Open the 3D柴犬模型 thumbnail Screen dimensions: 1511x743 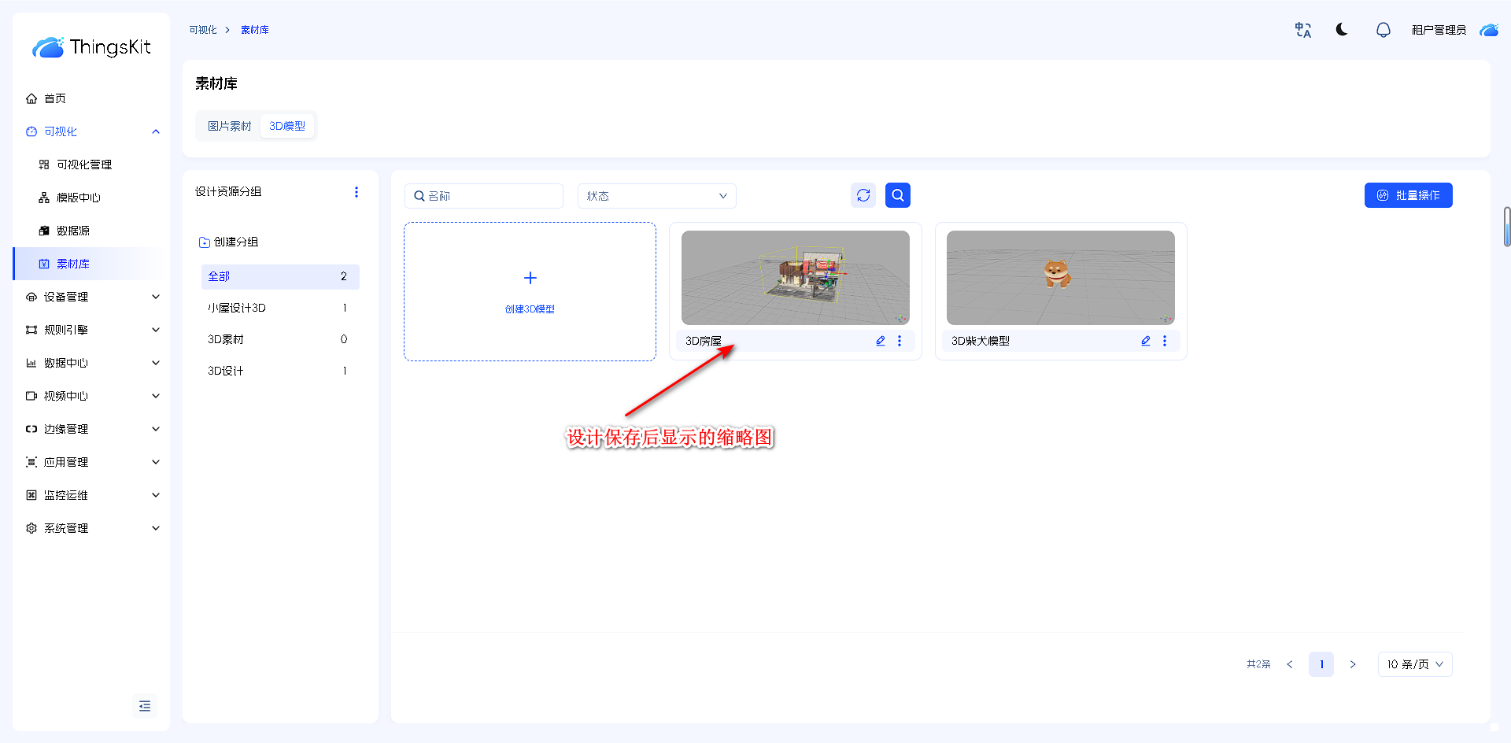pyautogui.click(x=1060, y=278)
